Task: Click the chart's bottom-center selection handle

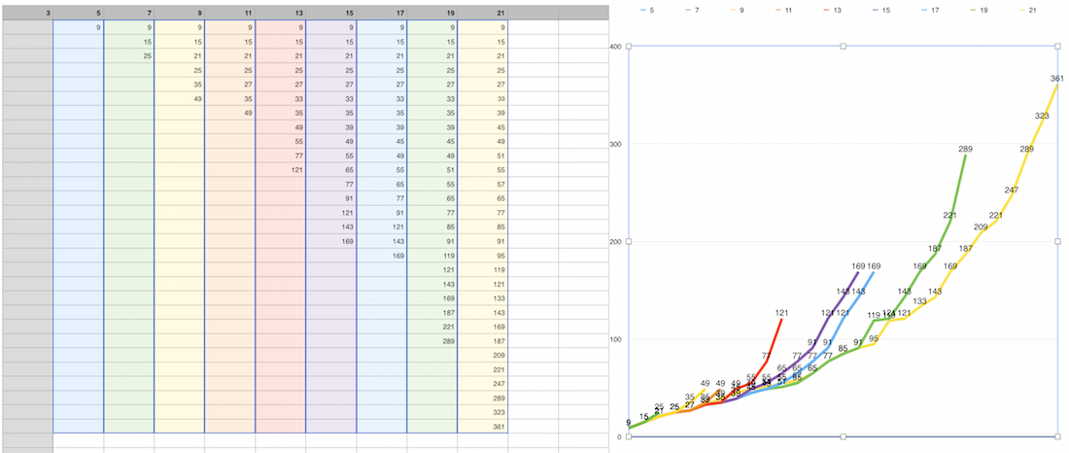Action: click(x=844, y=436)
